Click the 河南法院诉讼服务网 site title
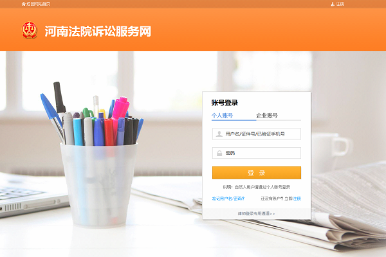 tap(98, 31)
